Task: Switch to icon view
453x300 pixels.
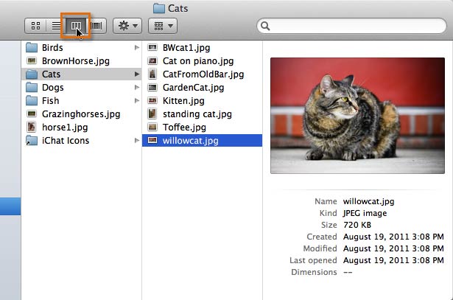Action: pyautogui.click(x=35, y=26)
